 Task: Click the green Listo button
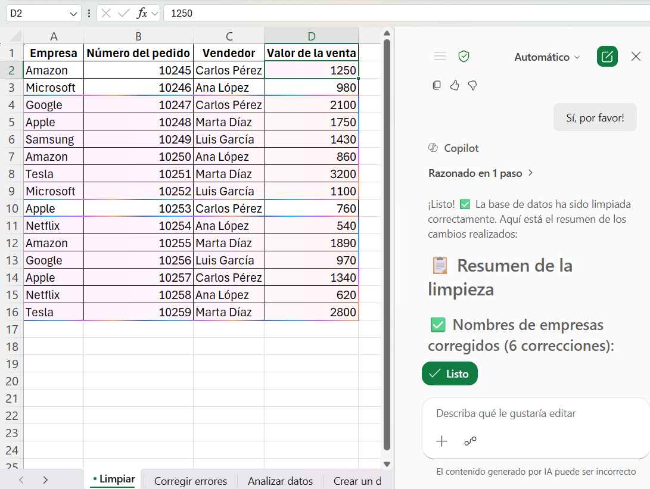(x=450, y=374)
